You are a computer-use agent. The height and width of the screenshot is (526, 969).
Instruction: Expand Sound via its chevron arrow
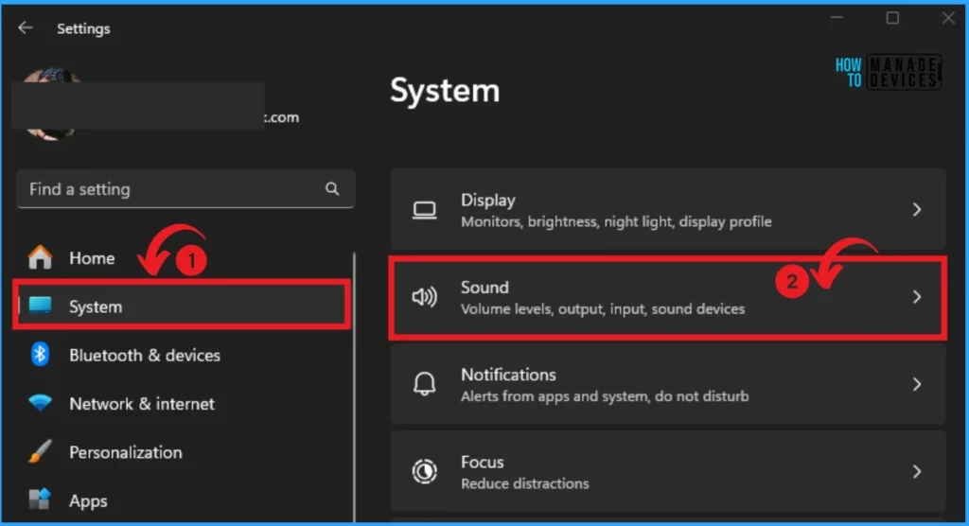[917, 297]
